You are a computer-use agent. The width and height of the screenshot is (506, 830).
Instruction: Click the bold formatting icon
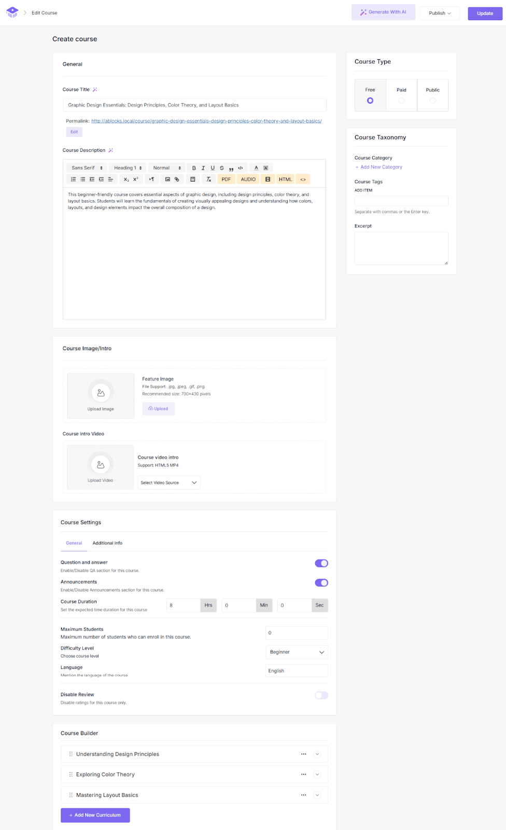[x=194, y=168]
